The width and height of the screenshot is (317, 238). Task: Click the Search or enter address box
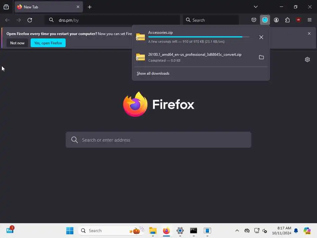point(158,140)
